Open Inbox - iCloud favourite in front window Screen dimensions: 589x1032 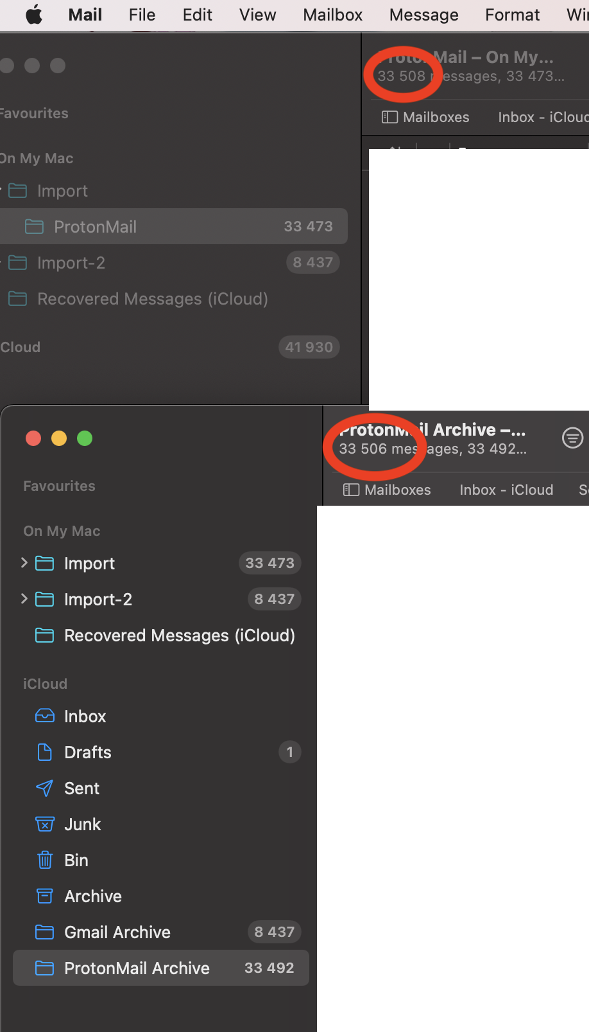pos(506,490)
